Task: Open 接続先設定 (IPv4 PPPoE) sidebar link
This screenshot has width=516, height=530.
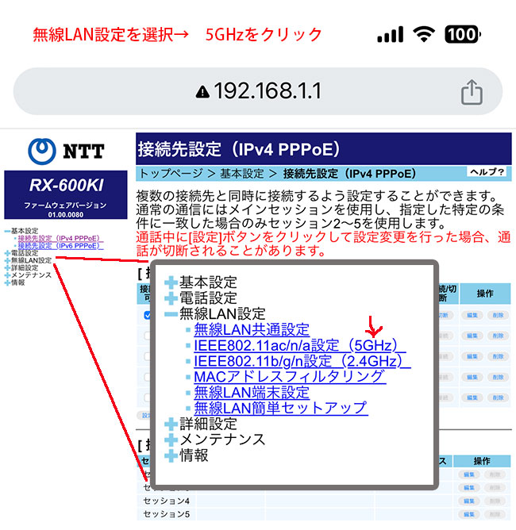Action: (x=59, y=238)
